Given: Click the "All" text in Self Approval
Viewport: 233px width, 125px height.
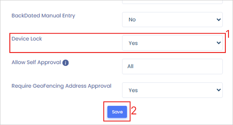Looking at the screenshot, I should (130, 67).
